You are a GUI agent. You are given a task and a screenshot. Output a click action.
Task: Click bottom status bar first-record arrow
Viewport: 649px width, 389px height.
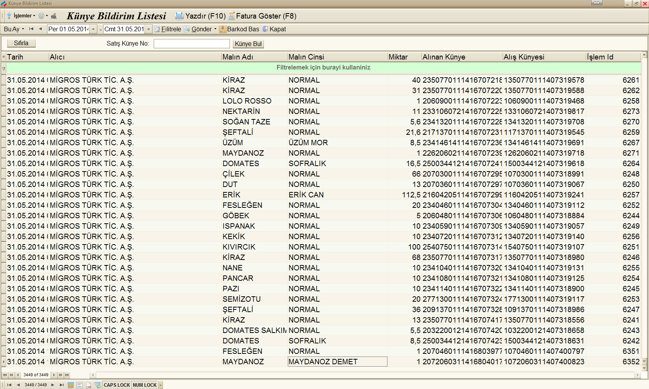(9, 385)
